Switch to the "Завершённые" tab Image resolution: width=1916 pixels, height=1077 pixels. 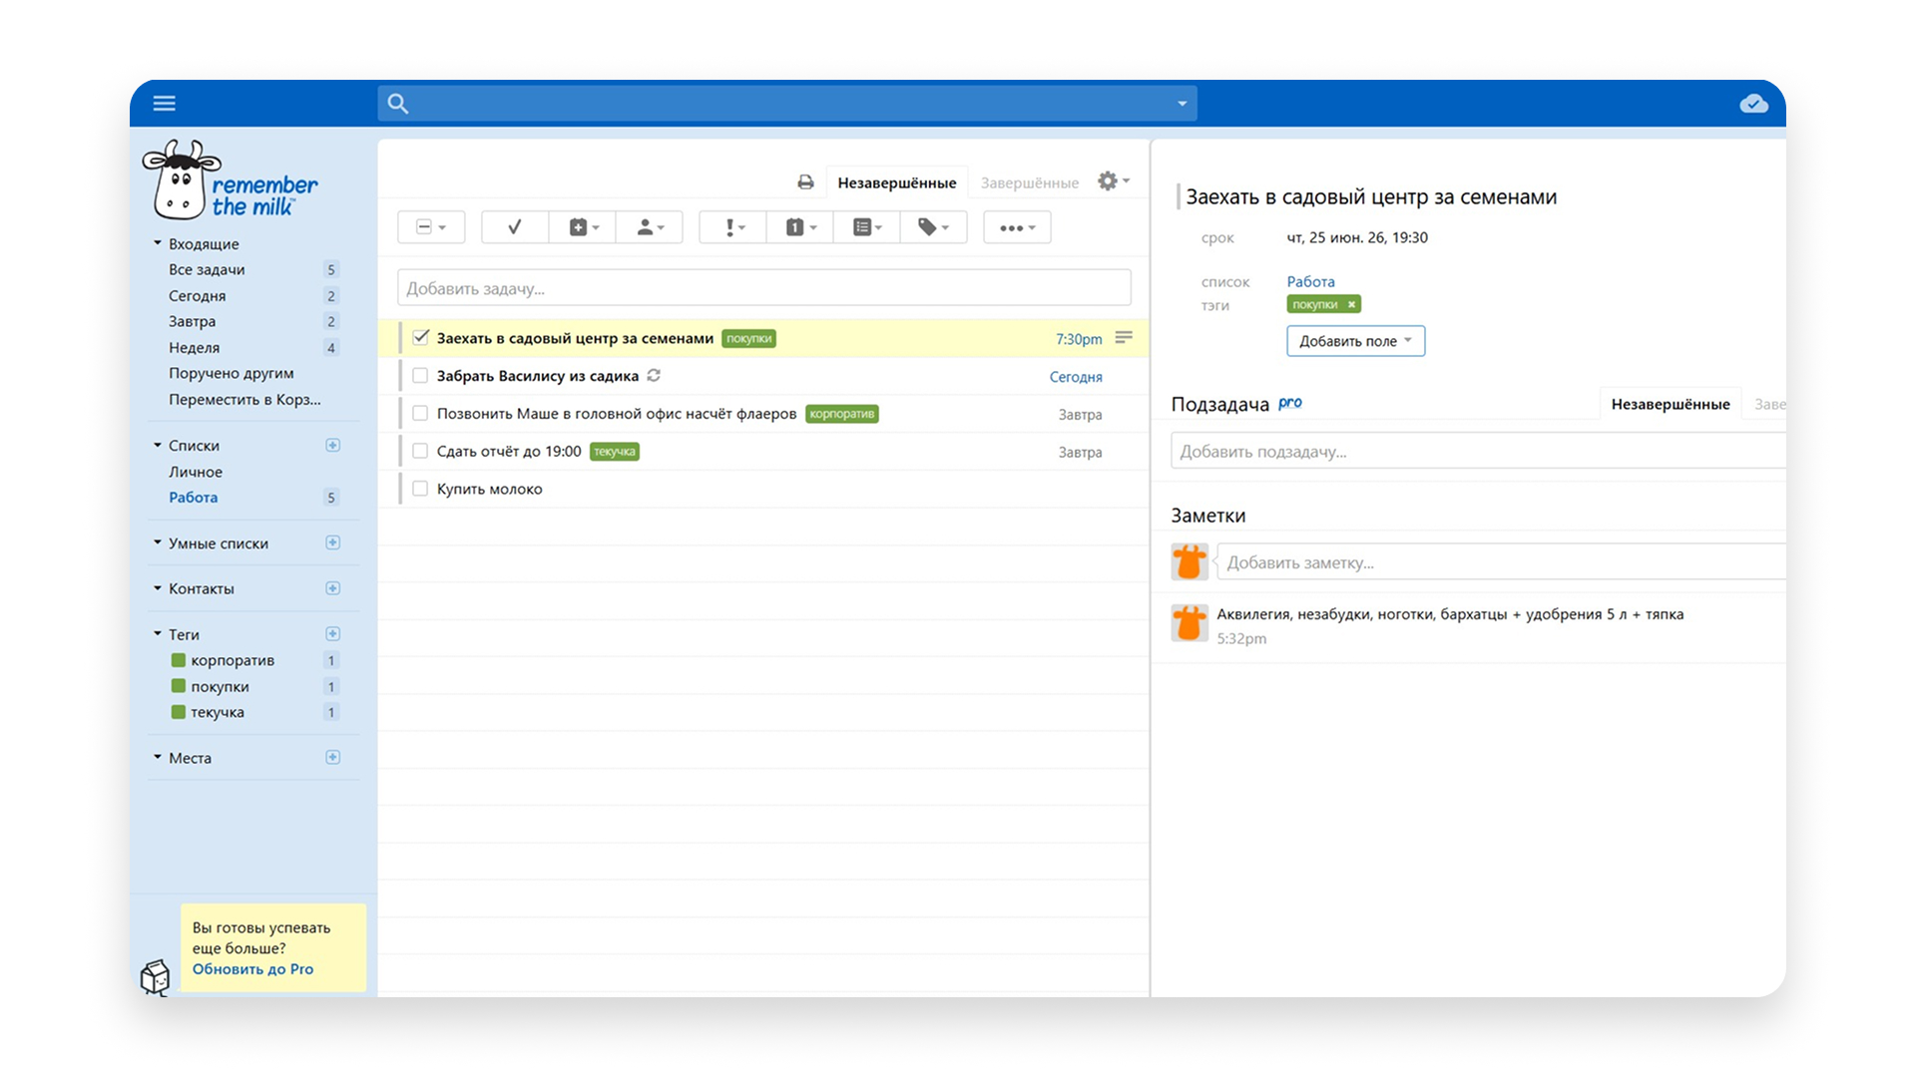pyautogui.click(x=1029, y=182)
